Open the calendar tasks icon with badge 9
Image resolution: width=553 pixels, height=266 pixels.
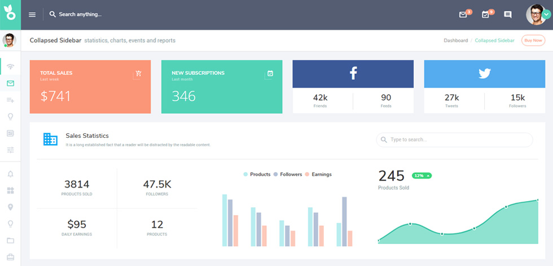point(485,15)
